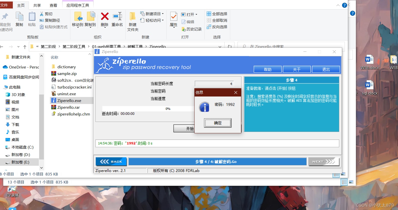Click the Ziperello BACK button

[111, 161]
